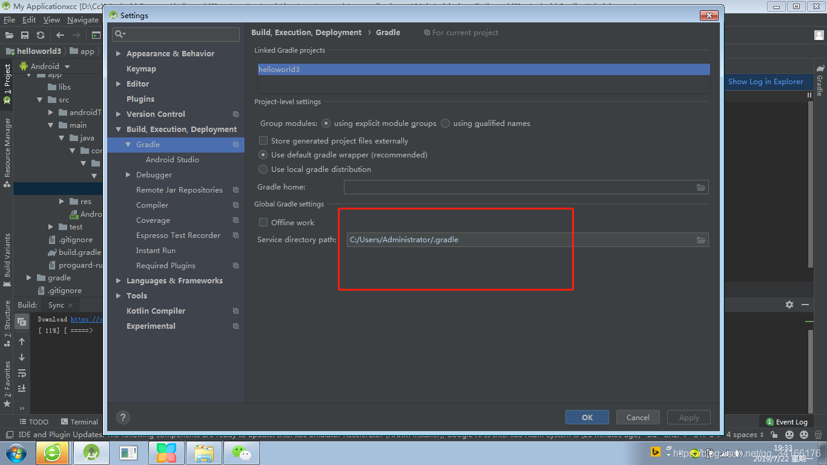The height and width of the screenshot is (465, 827).
Task: Open the Event Log tab
Action: point(787,422)
